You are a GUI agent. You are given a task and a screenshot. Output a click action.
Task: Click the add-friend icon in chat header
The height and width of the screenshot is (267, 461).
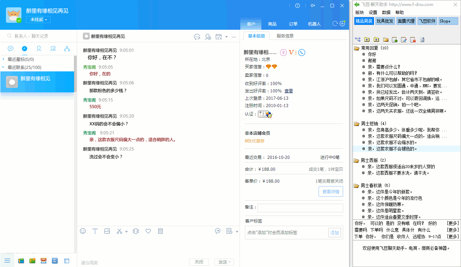(x=208, y=36)
